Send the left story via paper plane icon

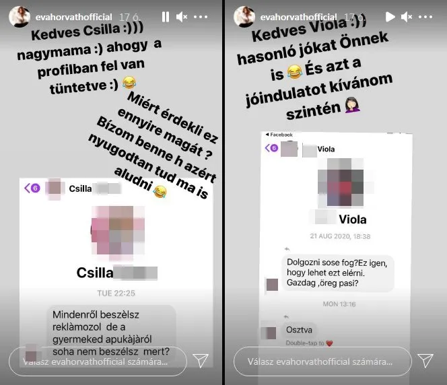201,361
